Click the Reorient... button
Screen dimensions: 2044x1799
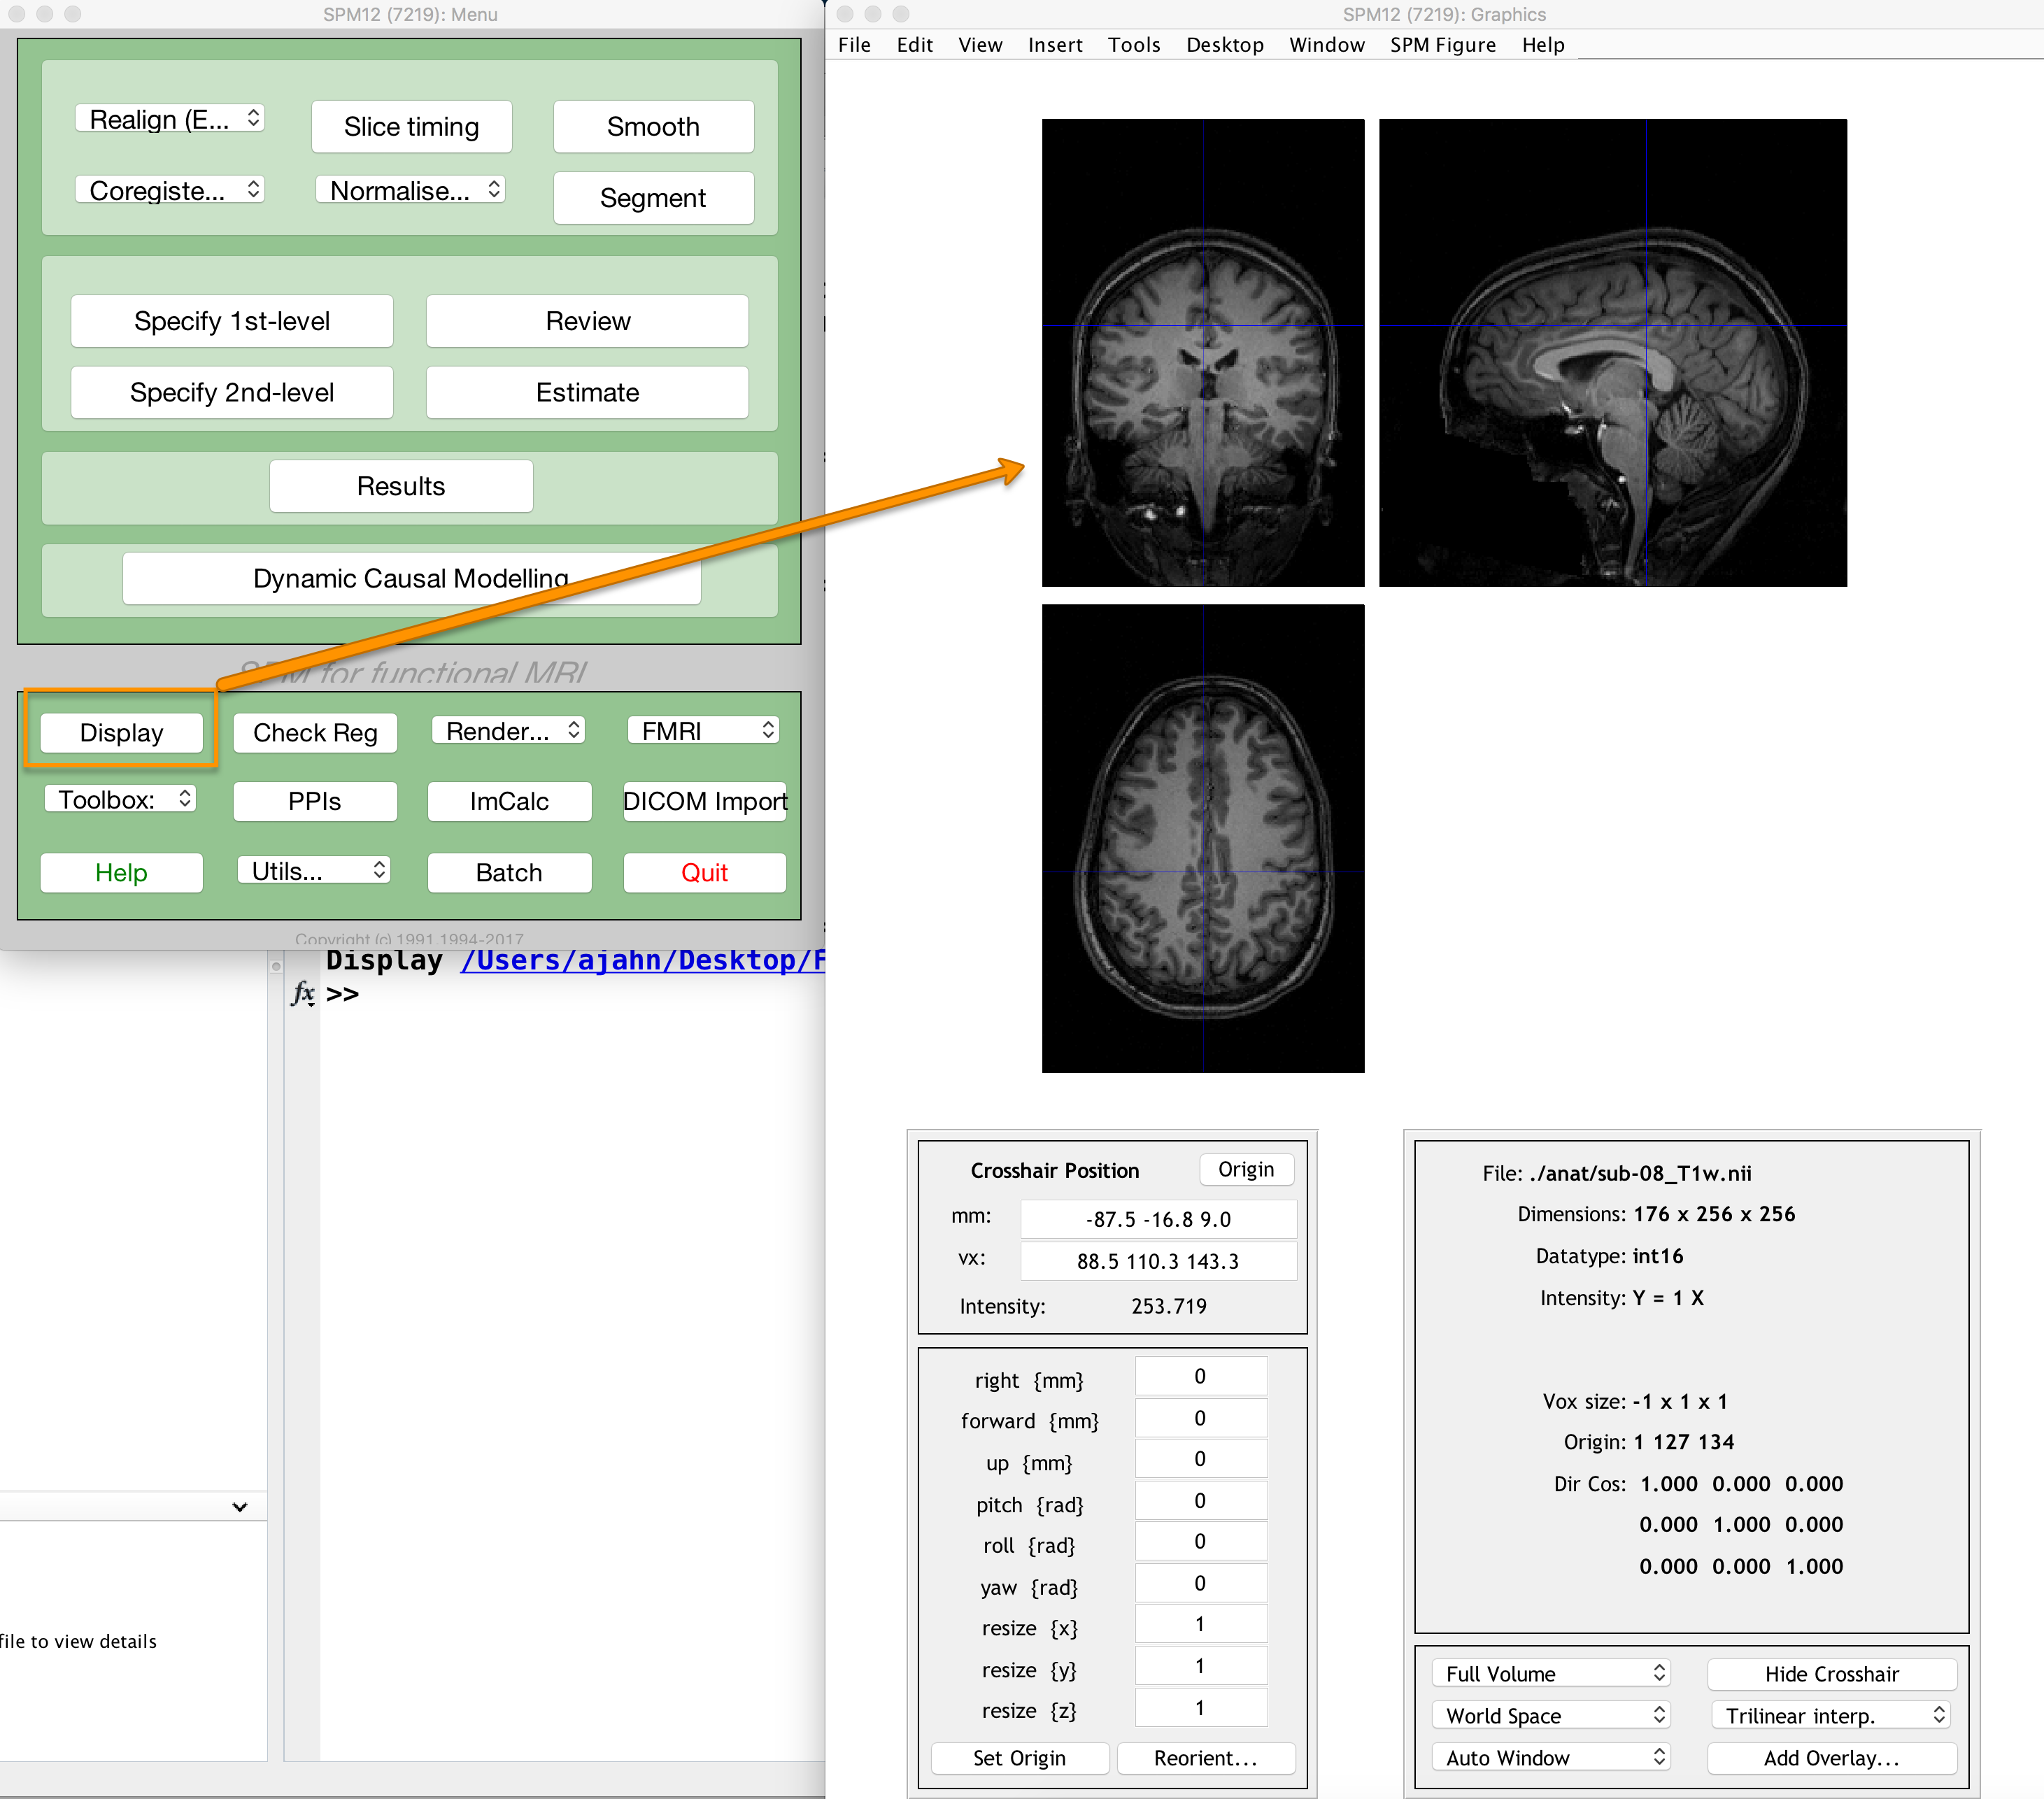click(1205, 1757)
